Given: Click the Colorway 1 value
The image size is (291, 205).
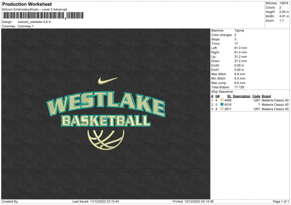Looking at the screenshot, I should click(26, 26).
